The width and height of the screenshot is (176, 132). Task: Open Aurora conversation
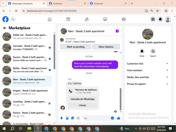(26, 59)
